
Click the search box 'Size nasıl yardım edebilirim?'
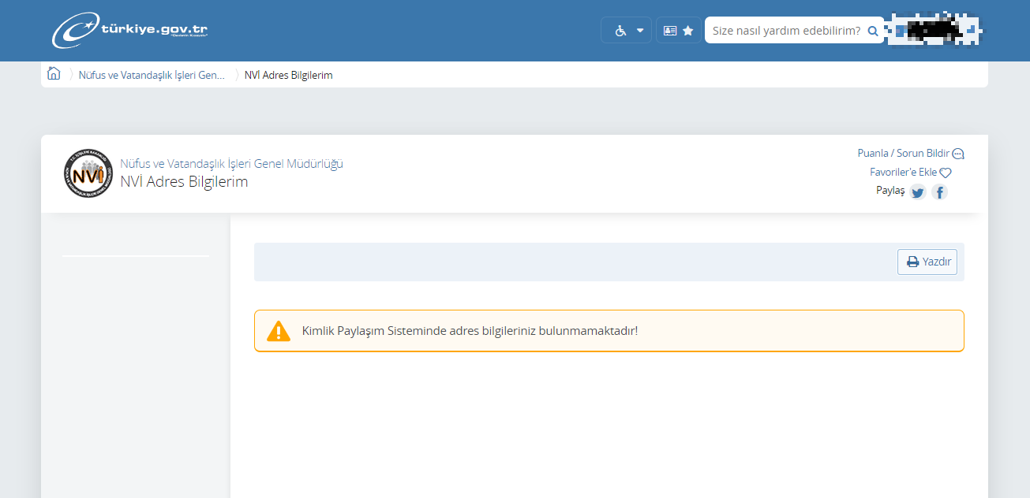click(785, 31)
